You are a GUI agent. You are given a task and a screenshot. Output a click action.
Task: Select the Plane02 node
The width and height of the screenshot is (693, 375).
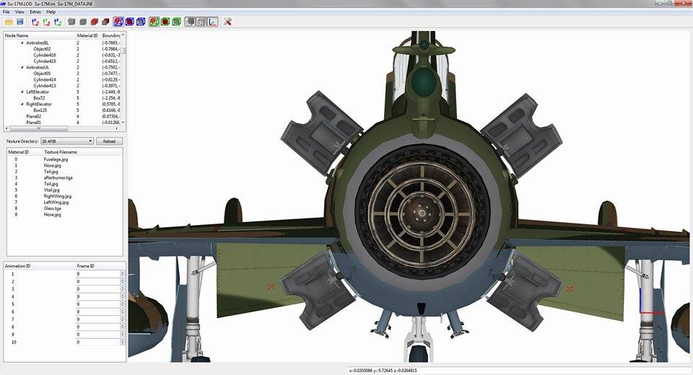pyautogui.click(x=34, y=117)
